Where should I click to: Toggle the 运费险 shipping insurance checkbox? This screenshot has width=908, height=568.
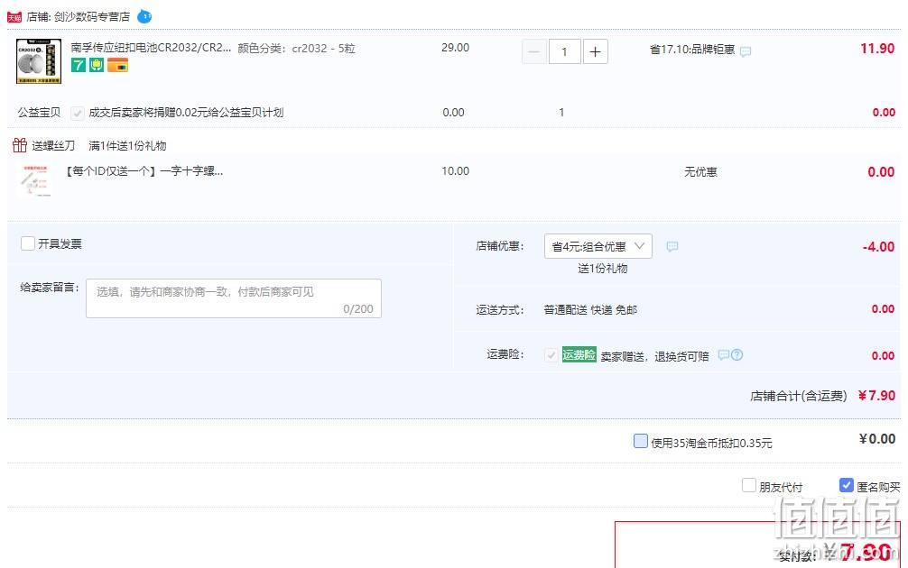pyautogui.click(x=551, y=354)
